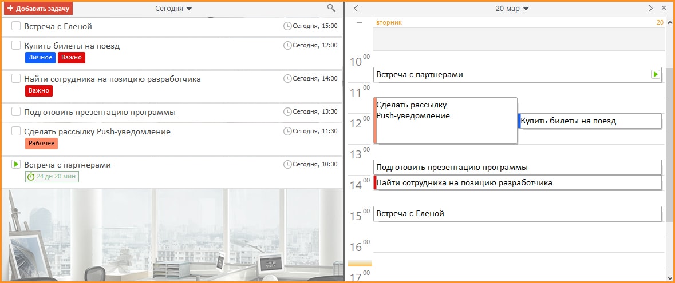
Task: Click clock icon next to Сегодня, 13:30
Action: 287,112
